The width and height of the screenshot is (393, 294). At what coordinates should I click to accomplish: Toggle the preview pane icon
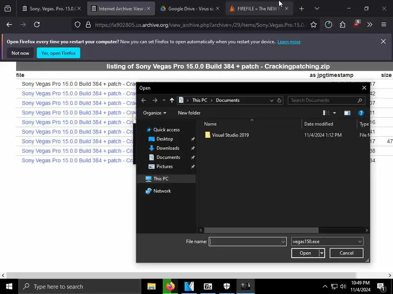point(347,113)
